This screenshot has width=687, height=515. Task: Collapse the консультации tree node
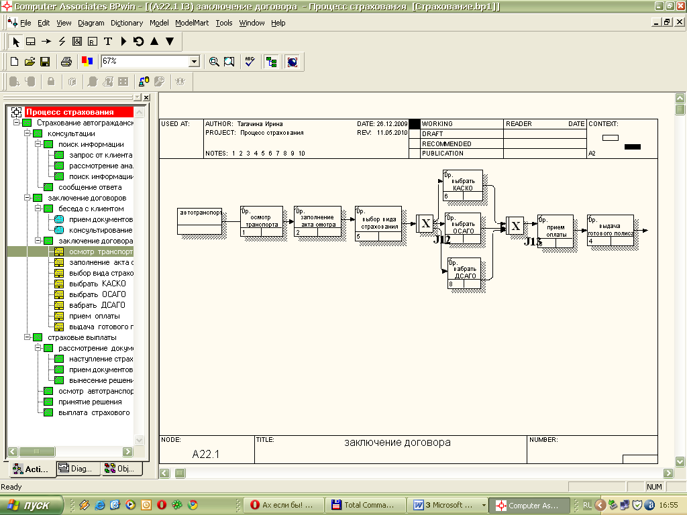tap(27, 133)
